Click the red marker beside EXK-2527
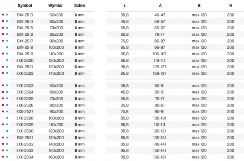244x161 pixels. click(x=3, y=111)
